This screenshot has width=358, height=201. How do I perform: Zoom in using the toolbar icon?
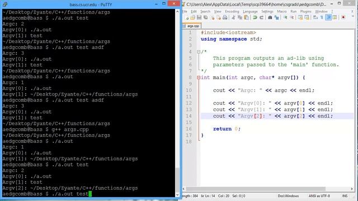pyautogui.click(x=285, y=17)
